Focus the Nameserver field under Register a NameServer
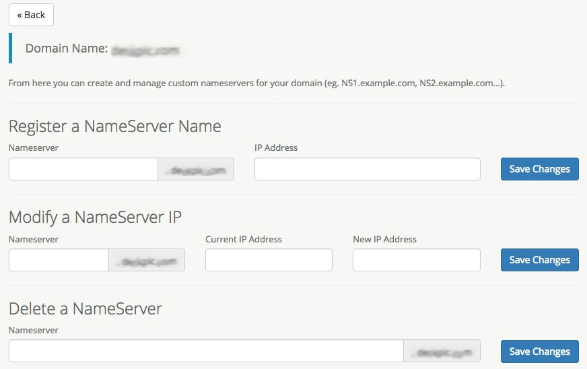This screenshot has height=369, width=587. tap(83, 169)
